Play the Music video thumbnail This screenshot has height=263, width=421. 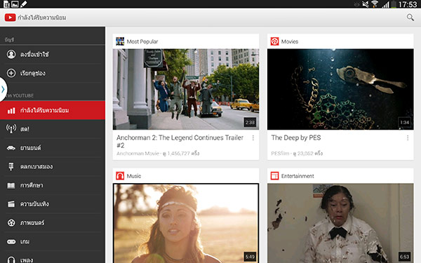(186, 223)
